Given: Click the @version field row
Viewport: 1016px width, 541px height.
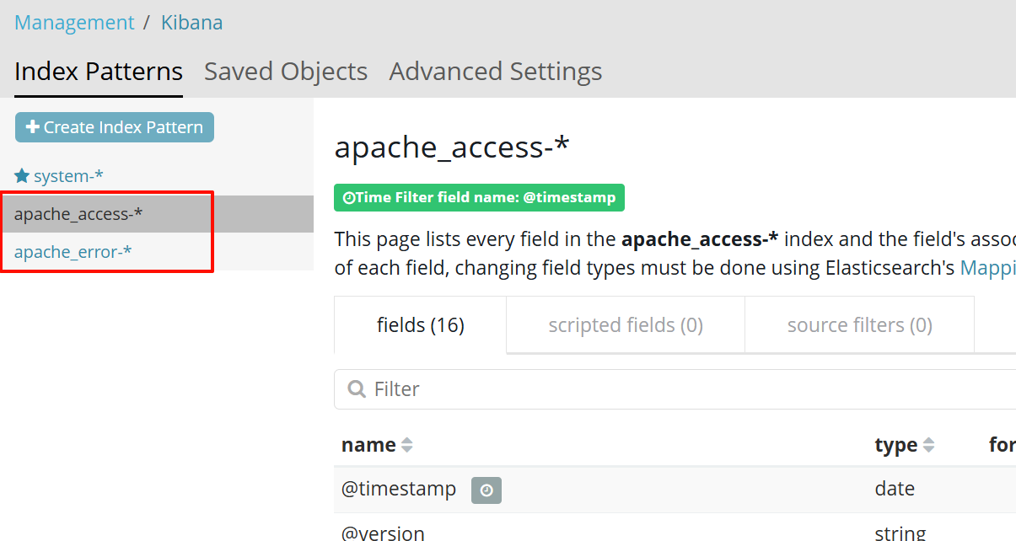Looking at the screenshot, I should 675,529.
